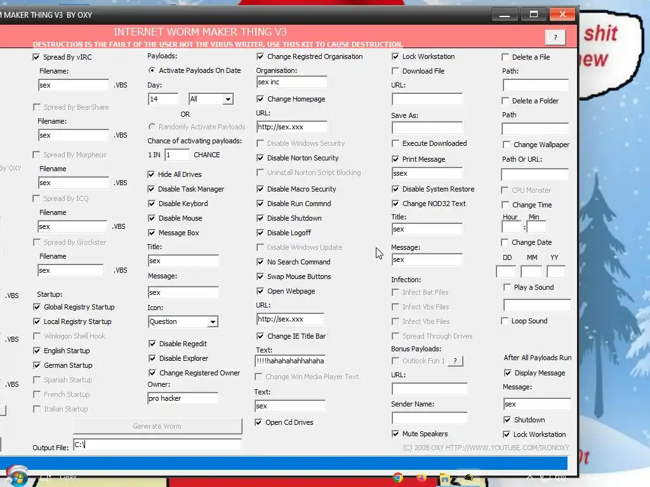Click the DD date input field
650x487 pixels.
point(506,271)
